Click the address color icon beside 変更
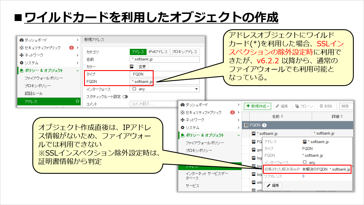The width and height of the screenshot is (364, 205). point(132,66)
